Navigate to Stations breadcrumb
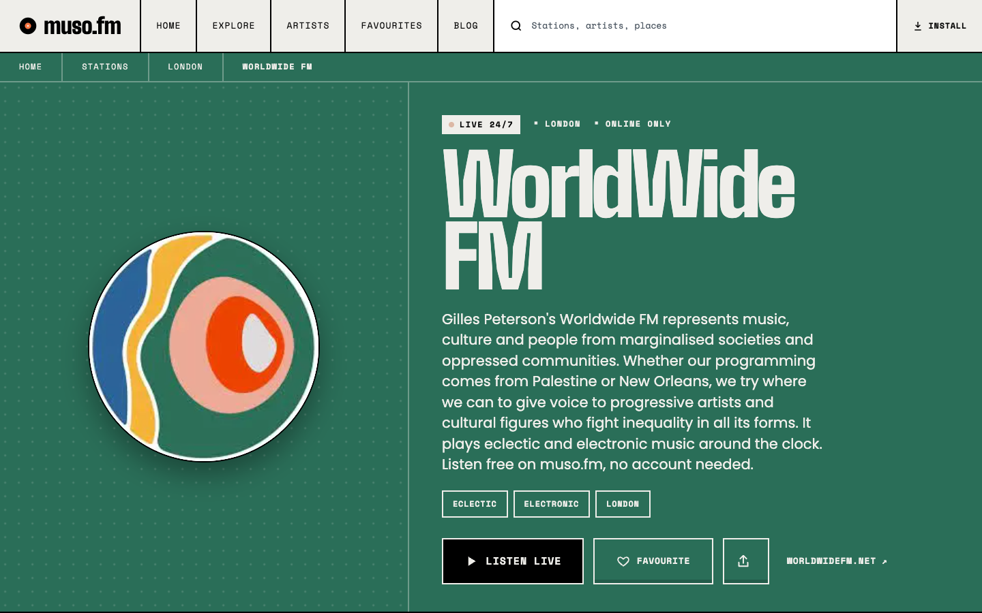 [x=105, y=67]
